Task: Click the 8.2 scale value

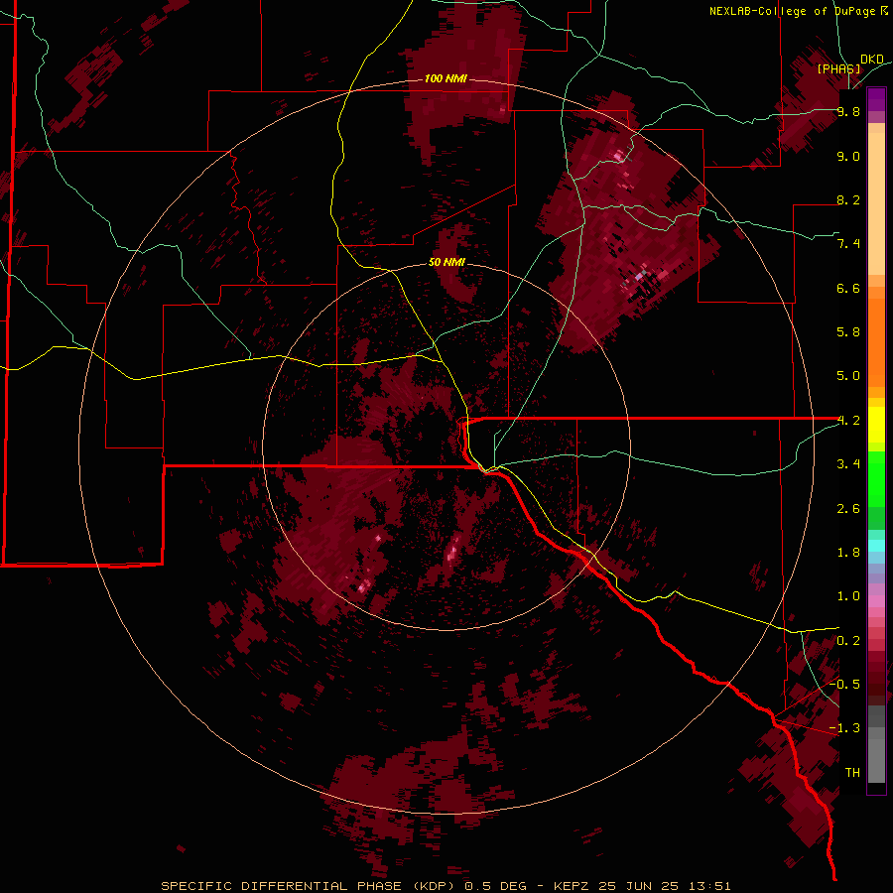Action: click(848, 199)
